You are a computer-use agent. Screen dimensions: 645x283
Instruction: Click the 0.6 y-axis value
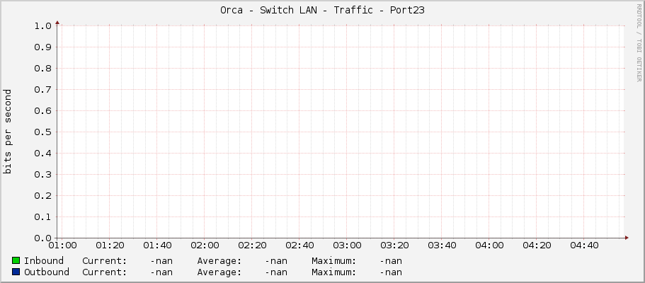point(42,110)
